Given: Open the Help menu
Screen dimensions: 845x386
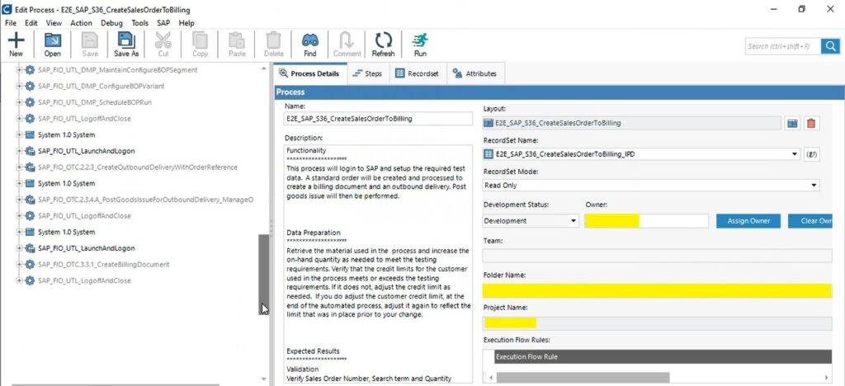Looking at the screenshot, I should pos(186,23).
